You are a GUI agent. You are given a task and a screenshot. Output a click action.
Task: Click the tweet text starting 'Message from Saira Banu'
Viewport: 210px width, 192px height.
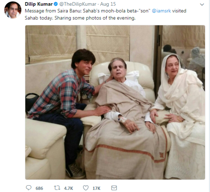tap(106, 14)
